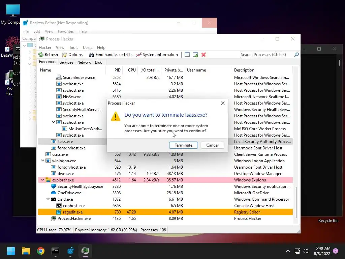This screenshot has width=345, height=259.
Task: Open Chrome from the taskbar
Action: 40,251
